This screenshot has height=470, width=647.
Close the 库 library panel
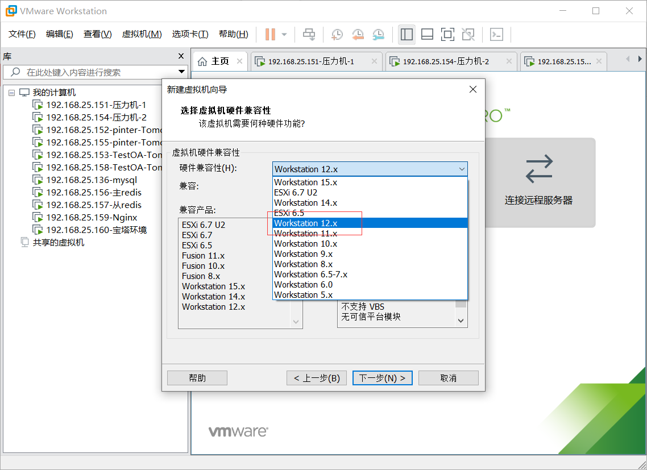tap(181, 56)
